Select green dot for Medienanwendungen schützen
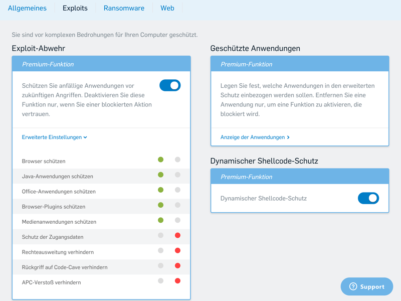Screen dimensions: 401x301 click(x=161, y=220)
